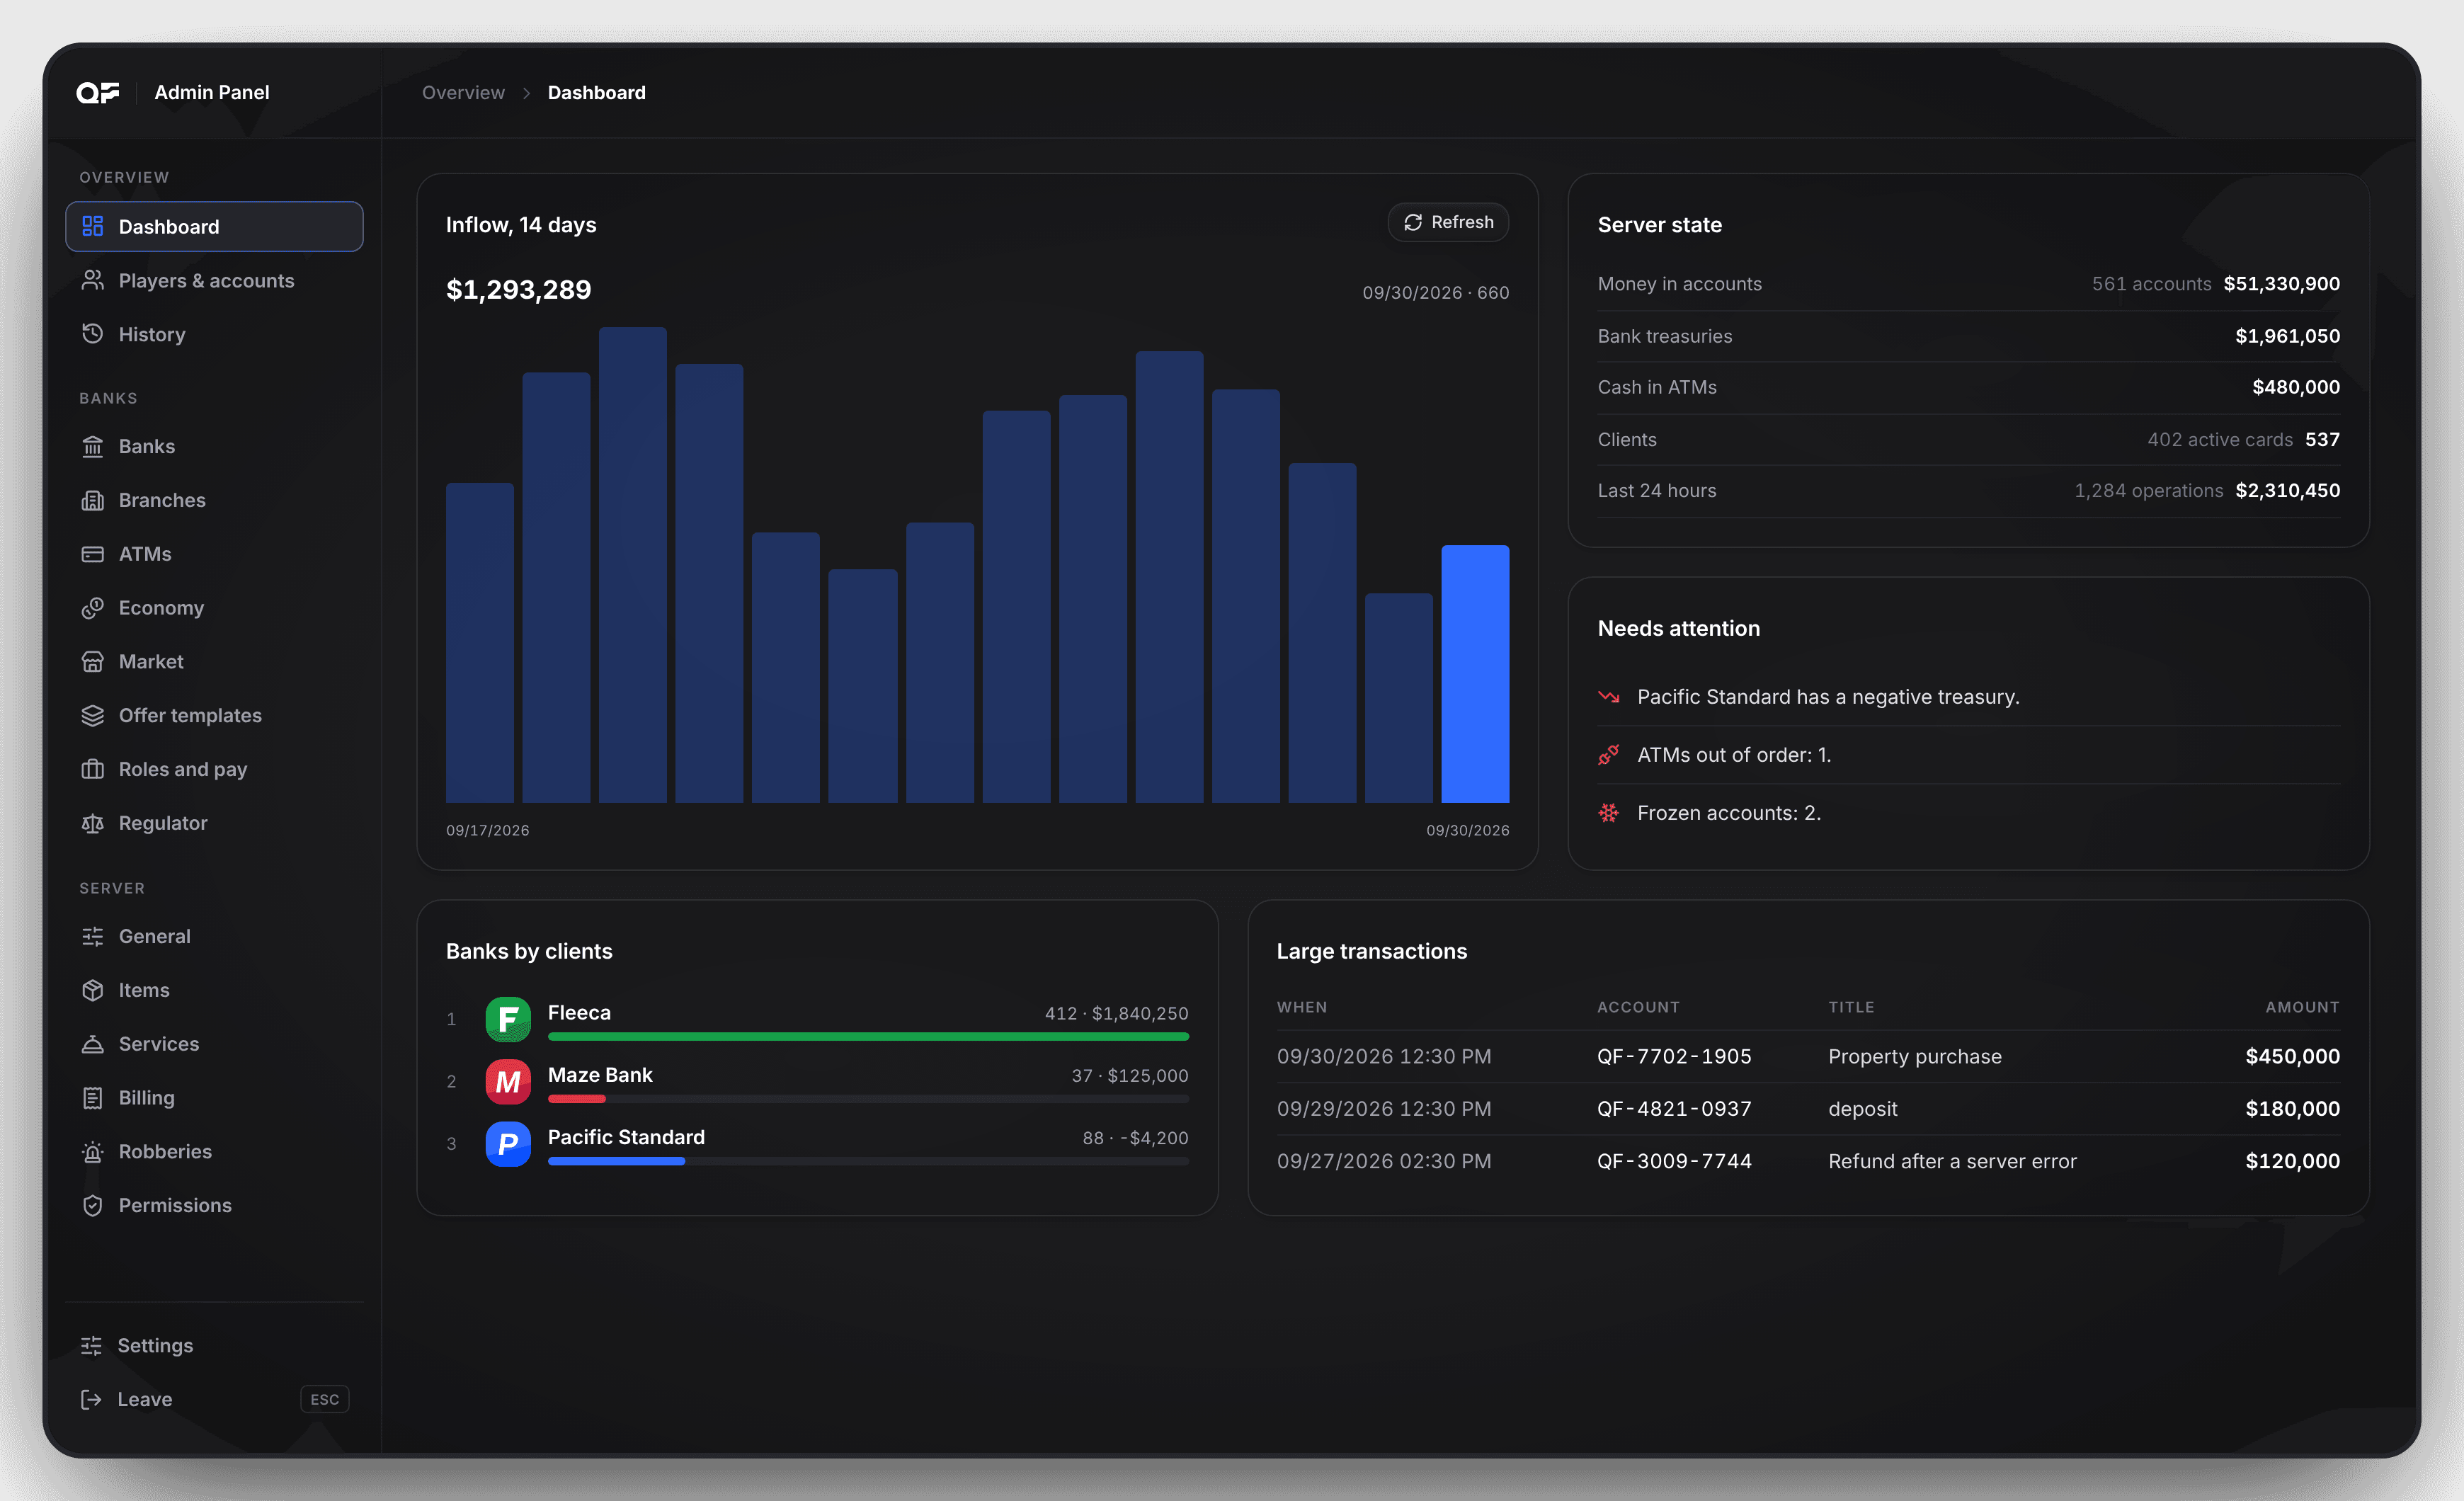Open Settings in the sidebar

tap(214, 1345)
